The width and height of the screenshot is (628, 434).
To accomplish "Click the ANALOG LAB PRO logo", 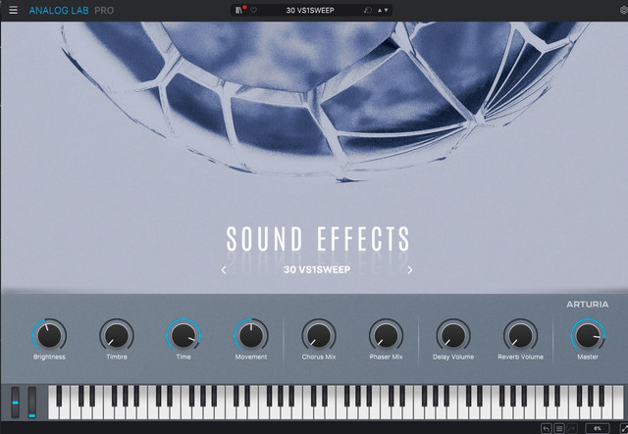I will (x=72, y=11).
